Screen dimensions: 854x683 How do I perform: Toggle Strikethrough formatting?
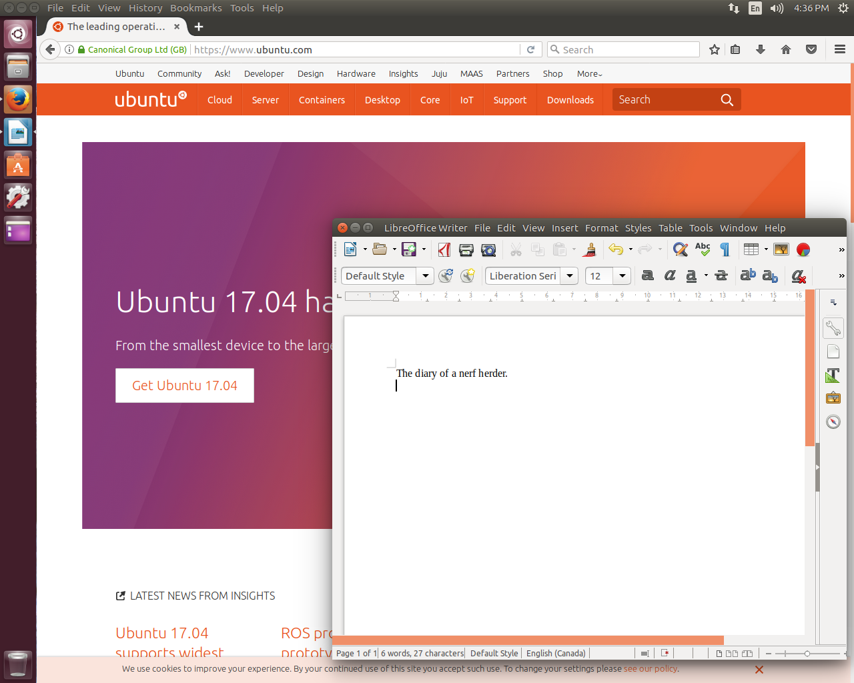click(x=721, y=275)
